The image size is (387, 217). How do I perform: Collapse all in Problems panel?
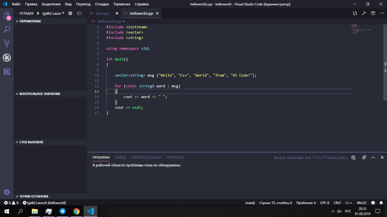(x=364, y=157)
